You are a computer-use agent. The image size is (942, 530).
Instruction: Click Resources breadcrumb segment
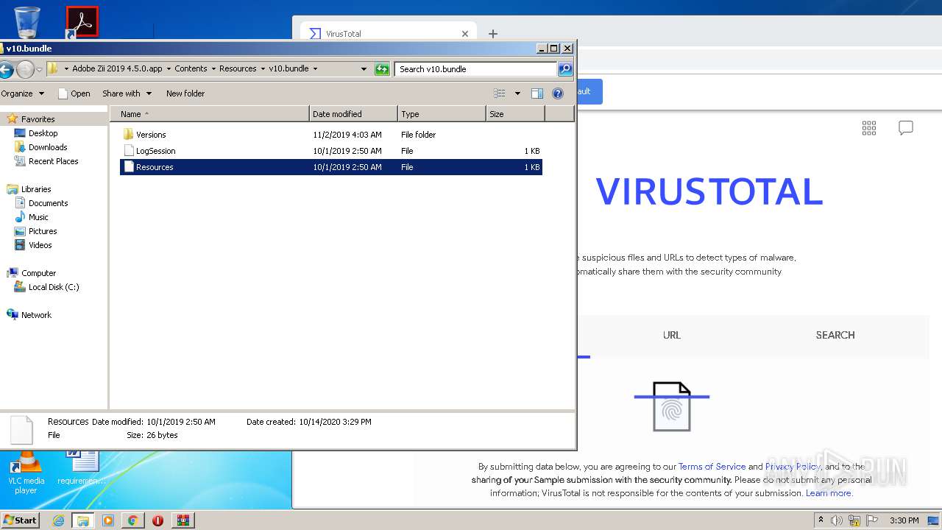click(x=238, y=68)
